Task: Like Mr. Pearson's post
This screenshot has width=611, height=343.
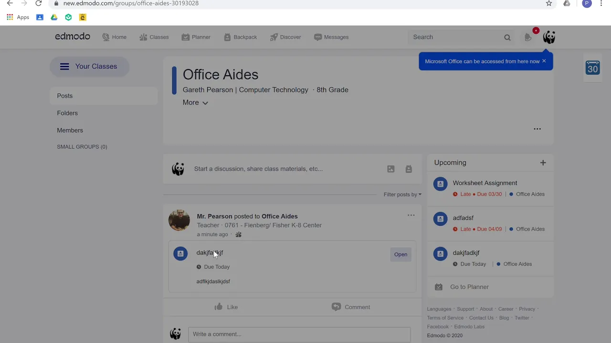Action: [x=226, y=307]
